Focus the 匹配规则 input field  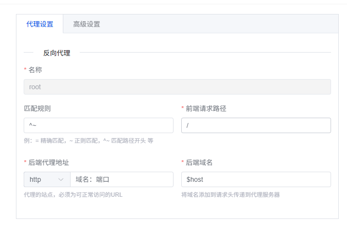tap(99, 125)
